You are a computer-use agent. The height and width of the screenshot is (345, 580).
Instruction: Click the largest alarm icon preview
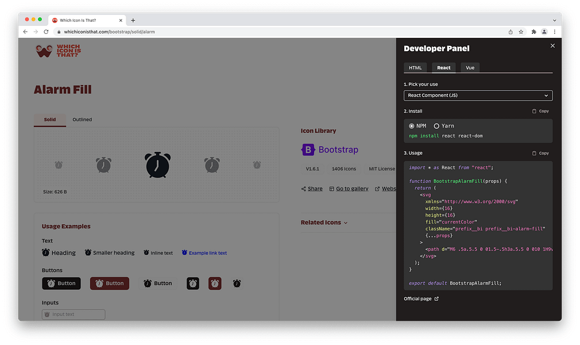tap(158, 165)
